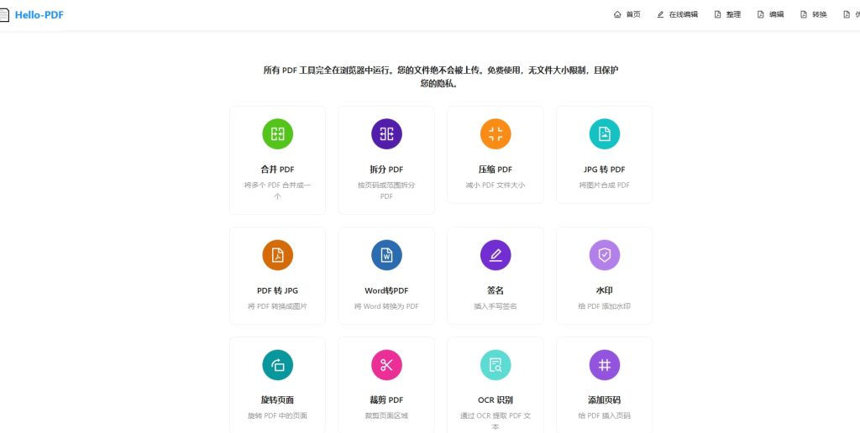Click the Hello-PDF logo text
The width and height of the screenshot is (860, 433).
pos(39,15)
